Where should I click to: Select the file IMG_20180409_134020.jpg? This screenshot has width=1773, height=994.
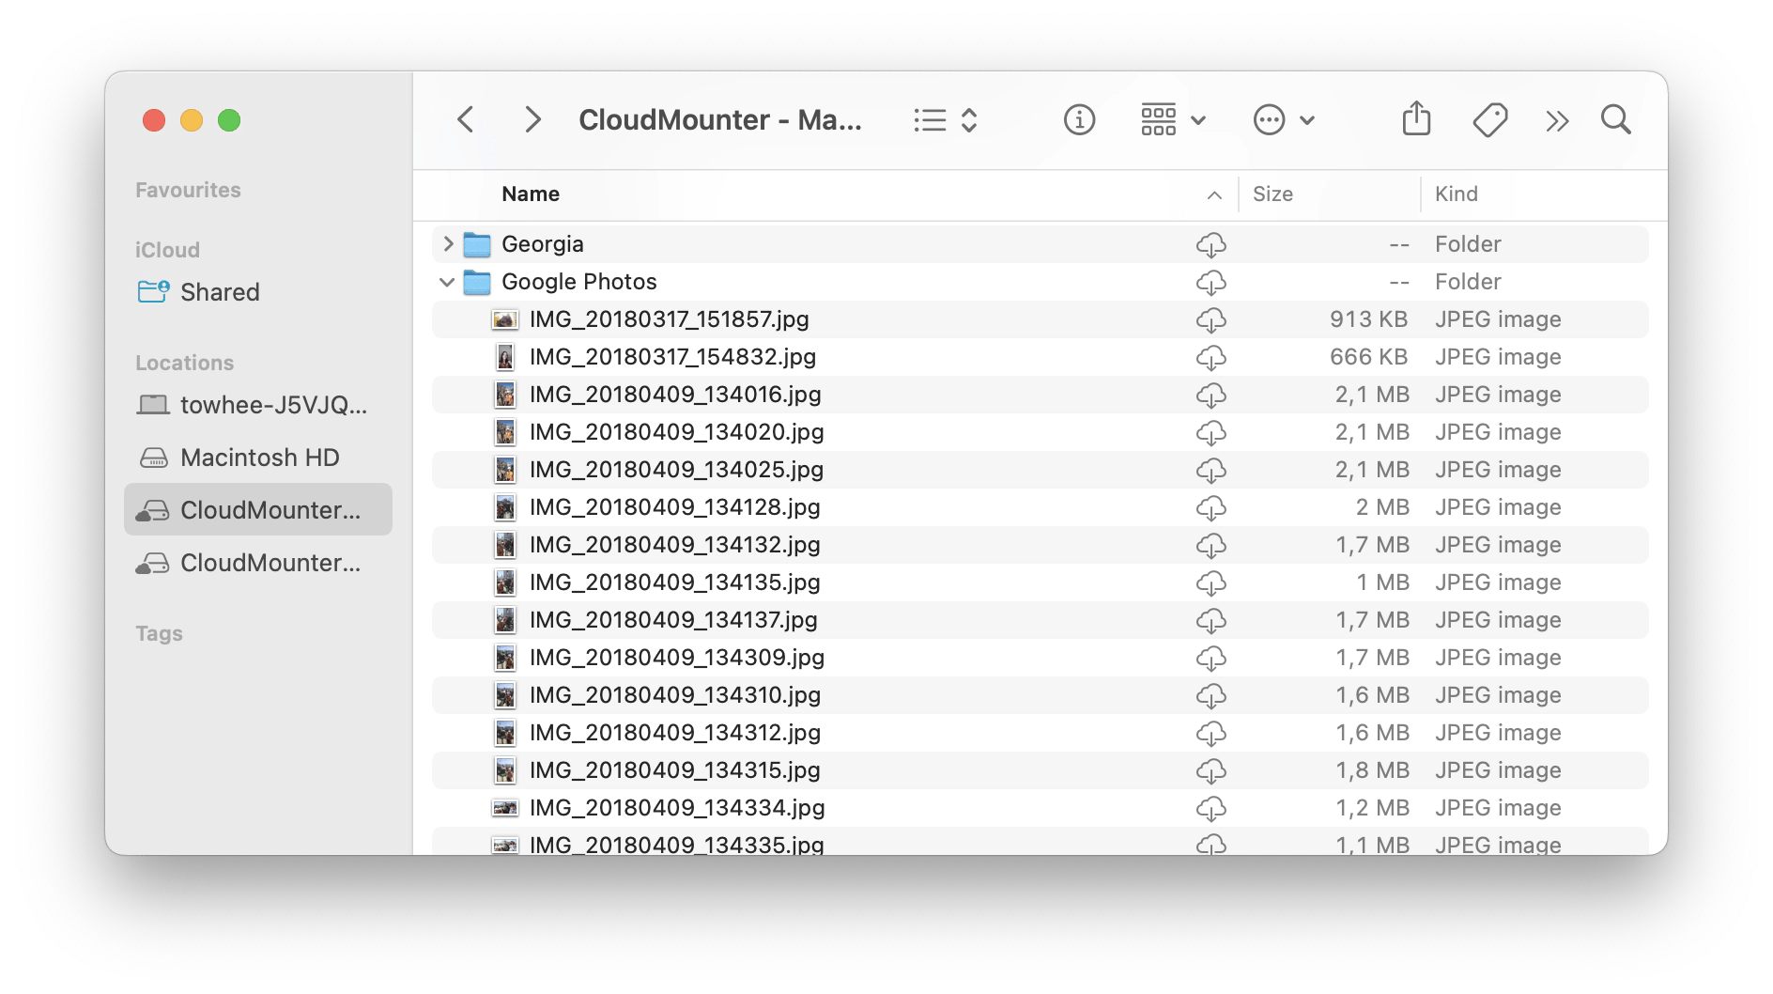coord(1040,432)
